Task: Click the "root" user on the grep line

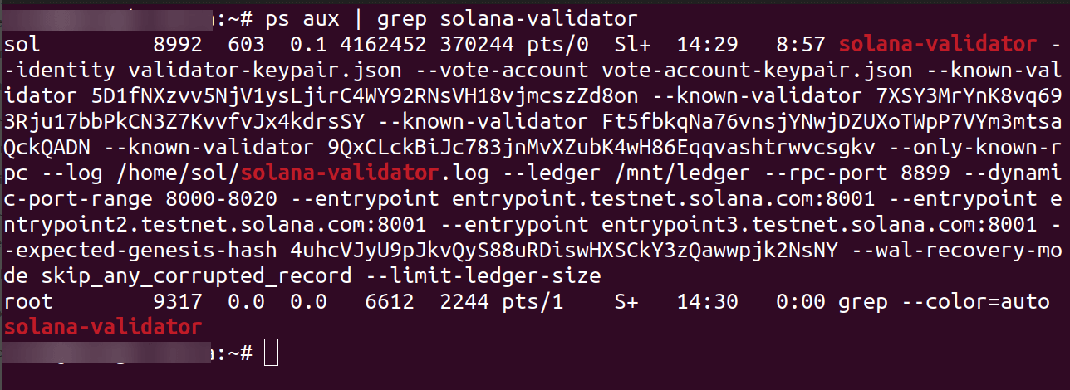Action: pyautogui.click(x=27, y=303)
